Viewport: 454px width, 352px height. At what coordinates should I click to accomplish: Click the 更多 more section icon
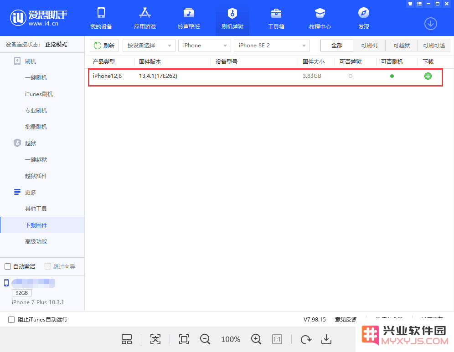(x=17, y=192)
